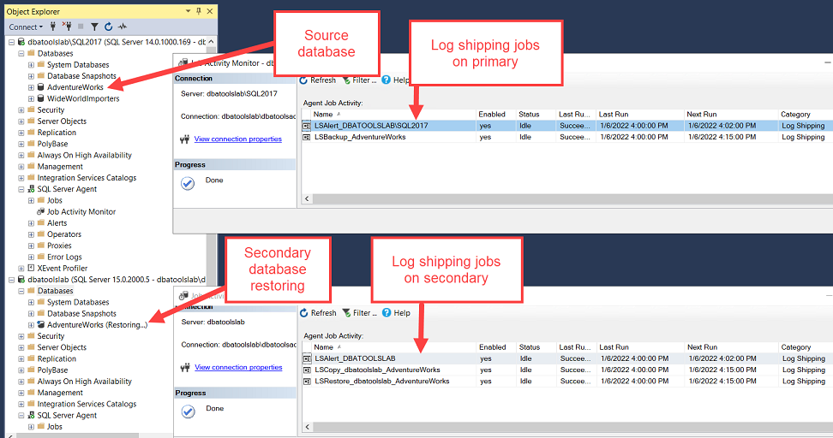Viewport: 833px width, 438px height.
Task: Click Help icon in the primary Job Activity Monitor
Action: pos(387,80)
